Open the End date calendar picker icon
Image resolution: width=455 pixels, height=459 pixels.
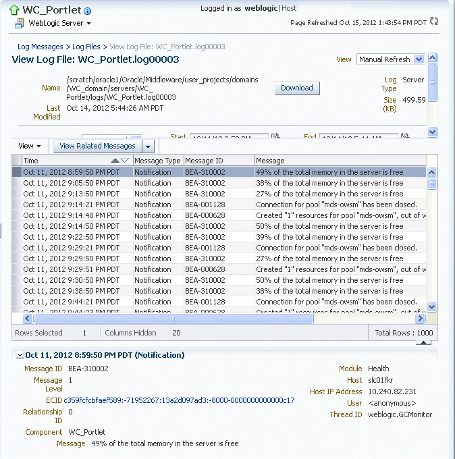coord(404,136)
